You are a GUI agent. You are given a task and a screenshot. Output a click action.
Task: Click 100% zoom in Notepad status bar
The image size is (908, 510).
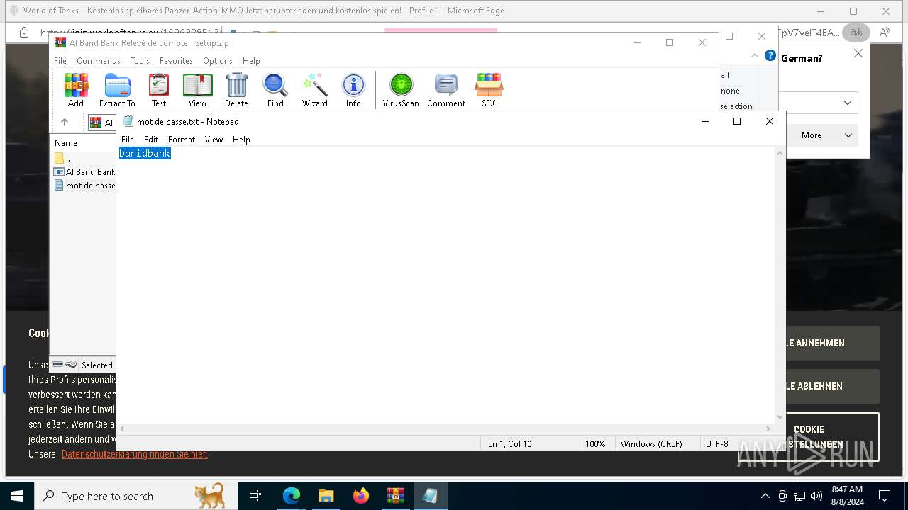[x=595, y=444]
